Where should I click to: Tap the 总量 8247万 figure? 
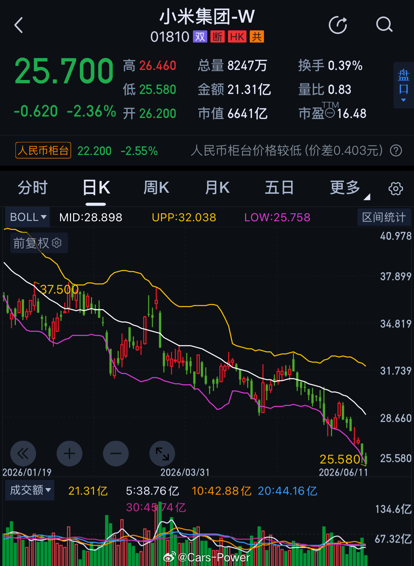233,66
